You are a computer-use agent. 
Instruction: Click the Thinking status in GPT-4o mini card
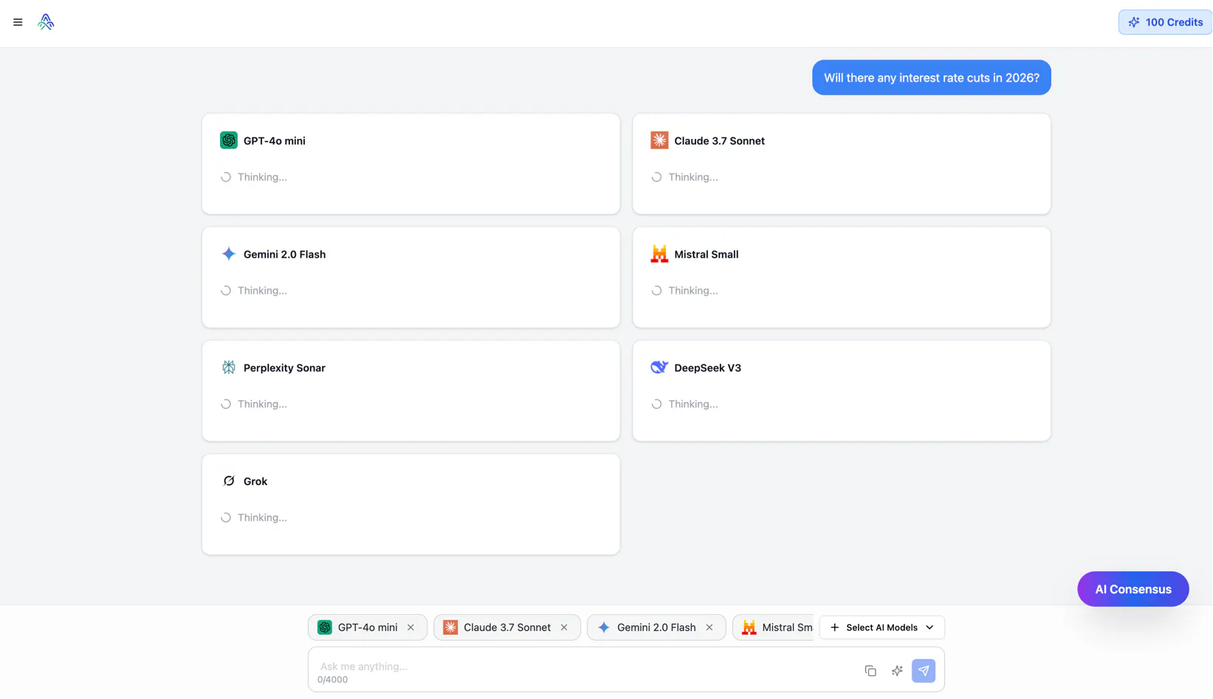pyautogui.click(x=254, y=177)
